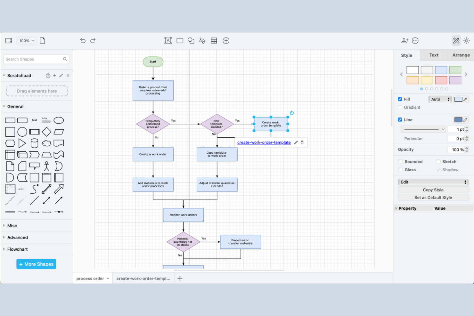The height and width of the screenshot is (316, 474).
Task: Enable the Rounded style checkbox
Action: 401,162
